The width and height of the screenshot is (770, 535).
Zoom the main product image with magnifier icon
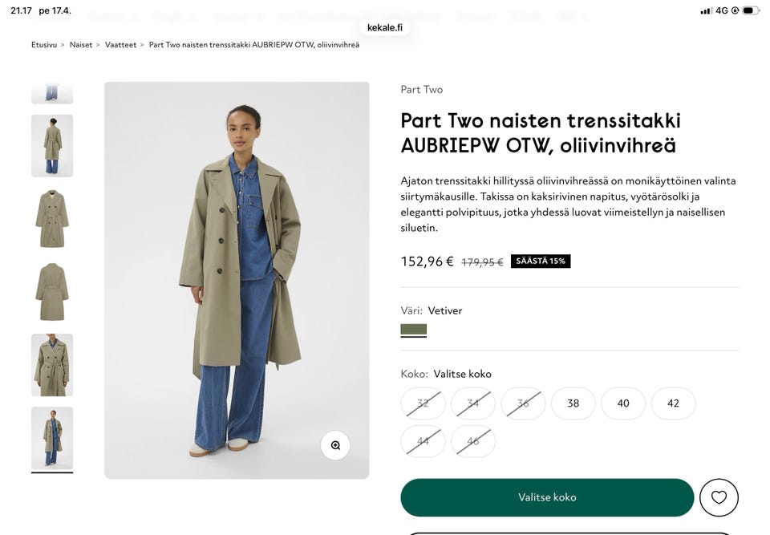335,445
